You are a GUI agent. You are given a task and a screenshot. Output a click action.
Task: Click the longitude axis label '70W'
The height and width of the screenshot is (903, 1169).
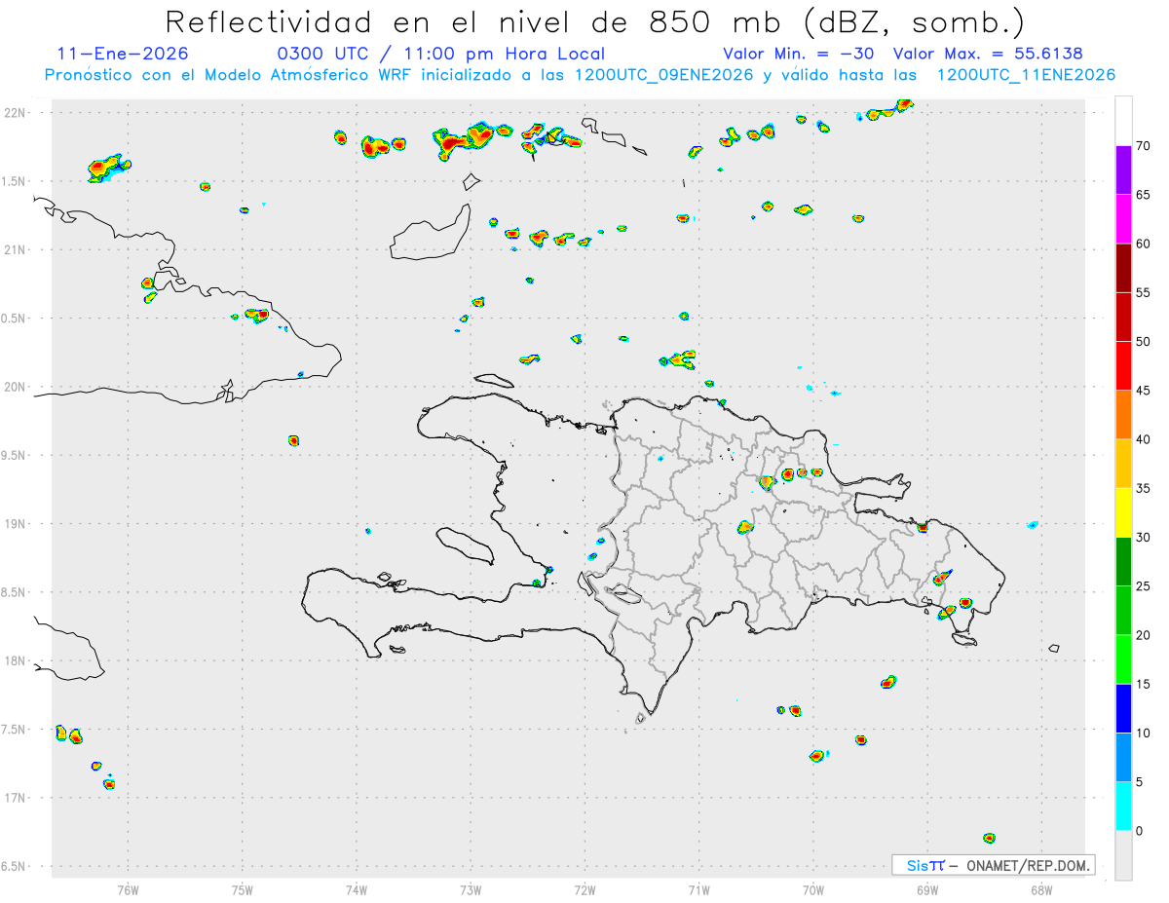pos(813,889)
